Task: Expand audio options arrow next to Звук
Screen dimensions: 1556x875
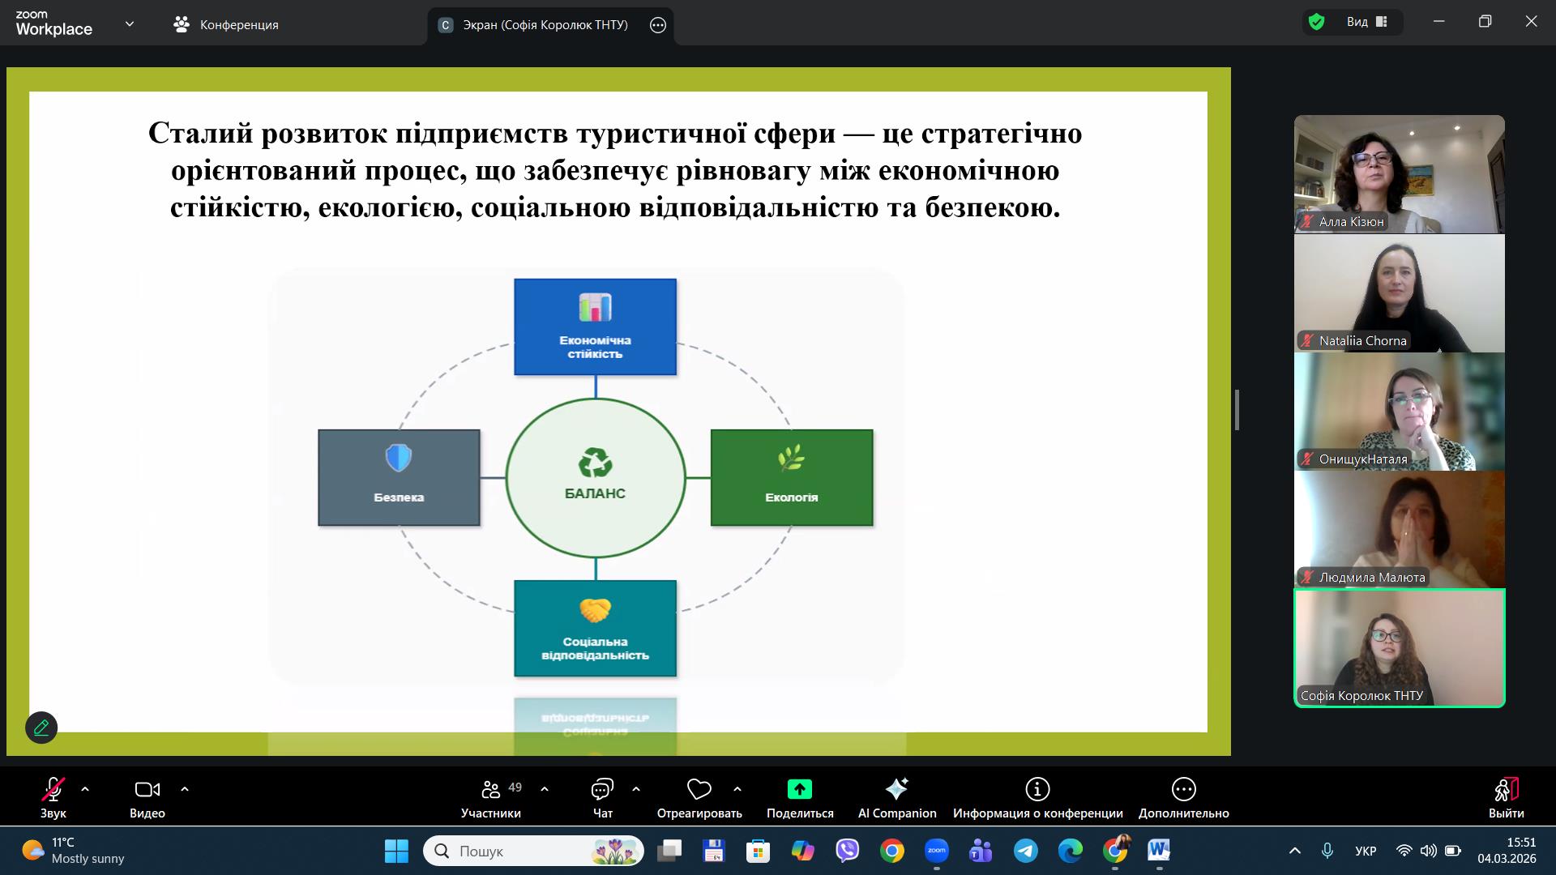Action: [x=85, y=788]
